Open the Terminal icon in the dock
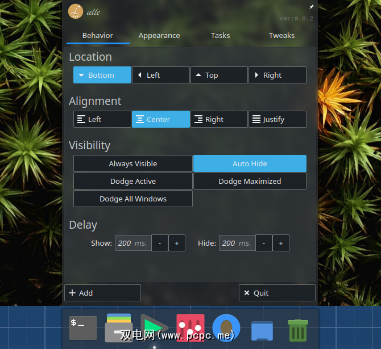Viewport: 381px width, 349px height. click(x=83, y=328)
